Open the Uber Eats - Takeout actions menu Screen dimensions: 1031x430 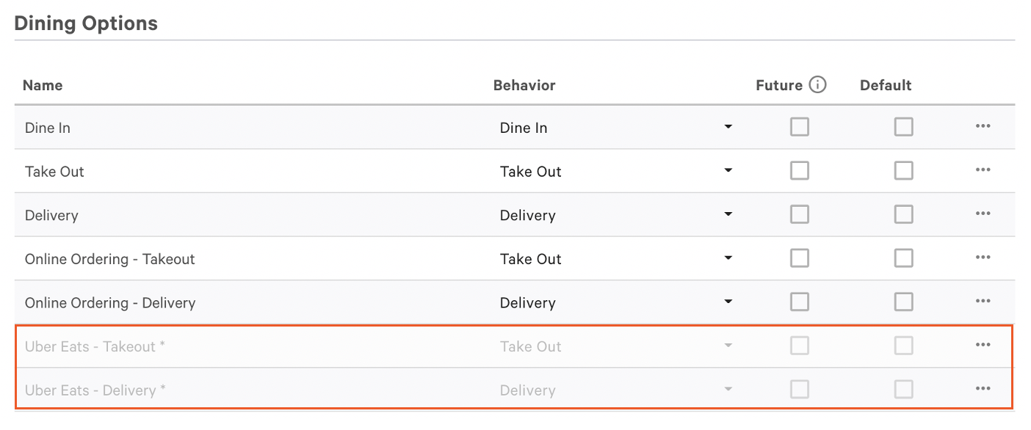point(983,345)
